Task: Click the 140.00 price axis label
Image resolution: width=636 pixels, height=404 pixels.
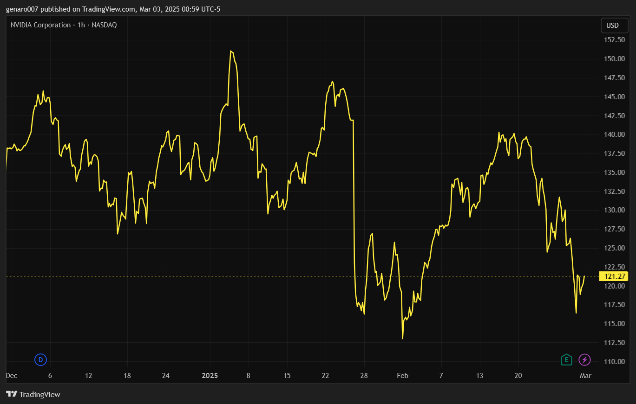Action: [x=614, y=135]
